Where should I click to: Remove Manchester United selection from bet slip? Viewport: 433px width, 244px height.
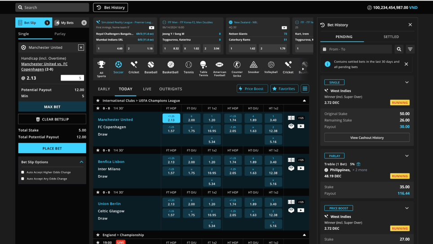(81, 47)
